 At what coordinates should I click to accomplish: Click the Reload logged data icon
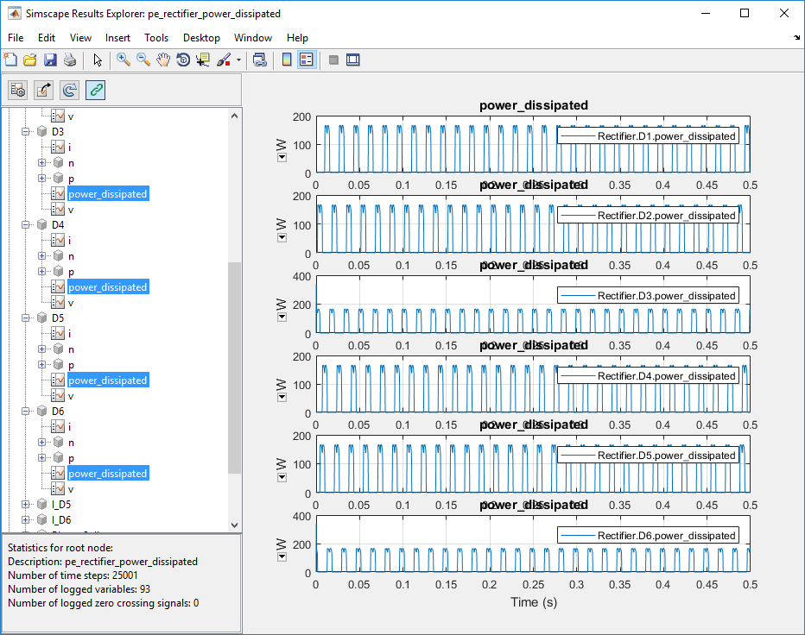[70, 90]
